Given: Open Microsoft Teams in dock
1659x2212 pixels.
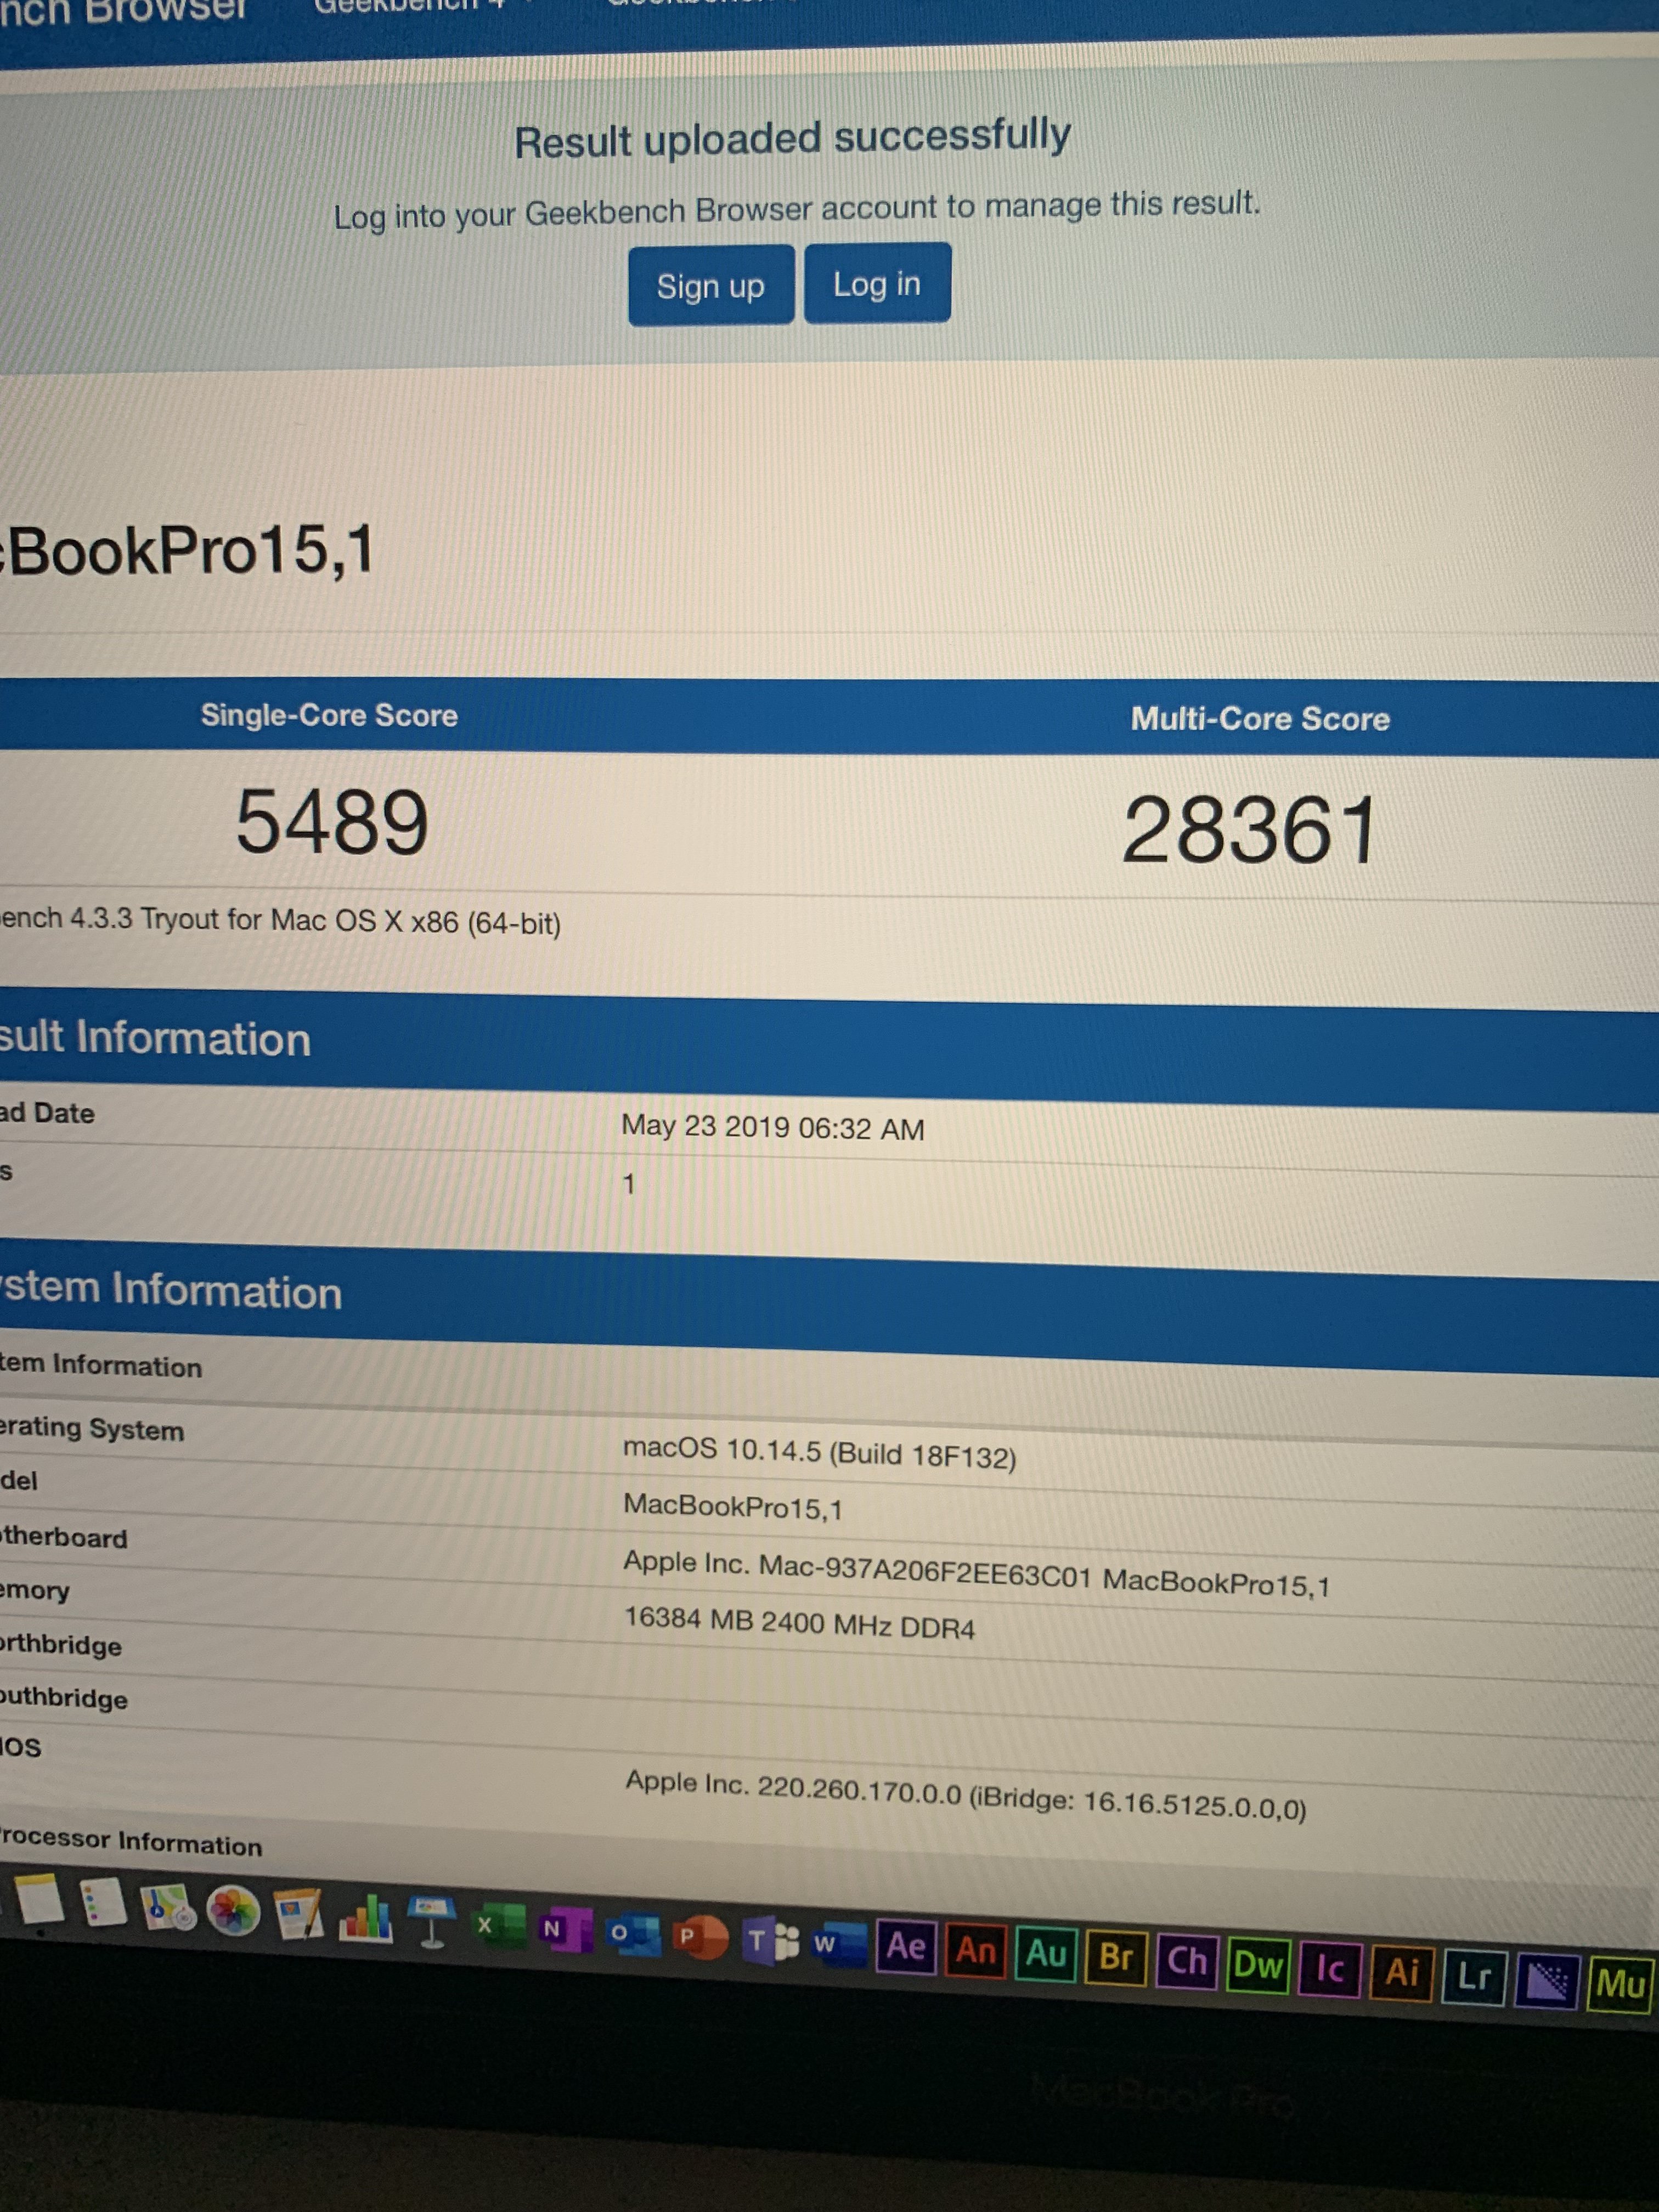Looking at the screenshot, I should pyautogui.click(x=770, y=1940).
